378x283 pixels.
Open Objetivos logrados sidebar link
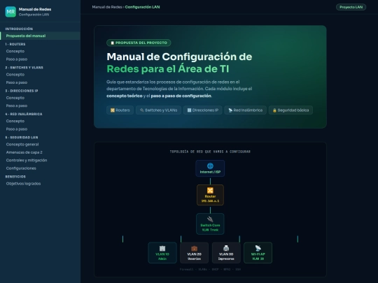tap(23, 184)
